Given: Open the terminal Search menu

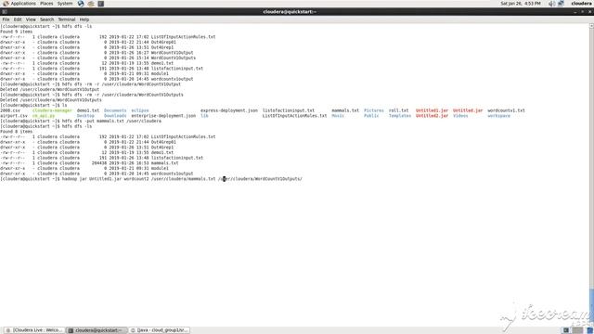Looking at the screenshot, I should click(x=47, y=19).
